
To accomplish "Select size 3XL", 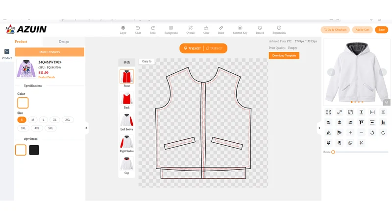I will 23,128.
